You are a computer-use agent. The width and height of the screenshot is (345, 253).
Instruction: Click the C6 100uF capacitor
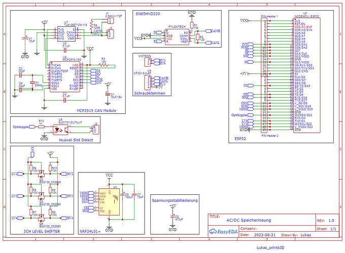click(x=123, y=194)
